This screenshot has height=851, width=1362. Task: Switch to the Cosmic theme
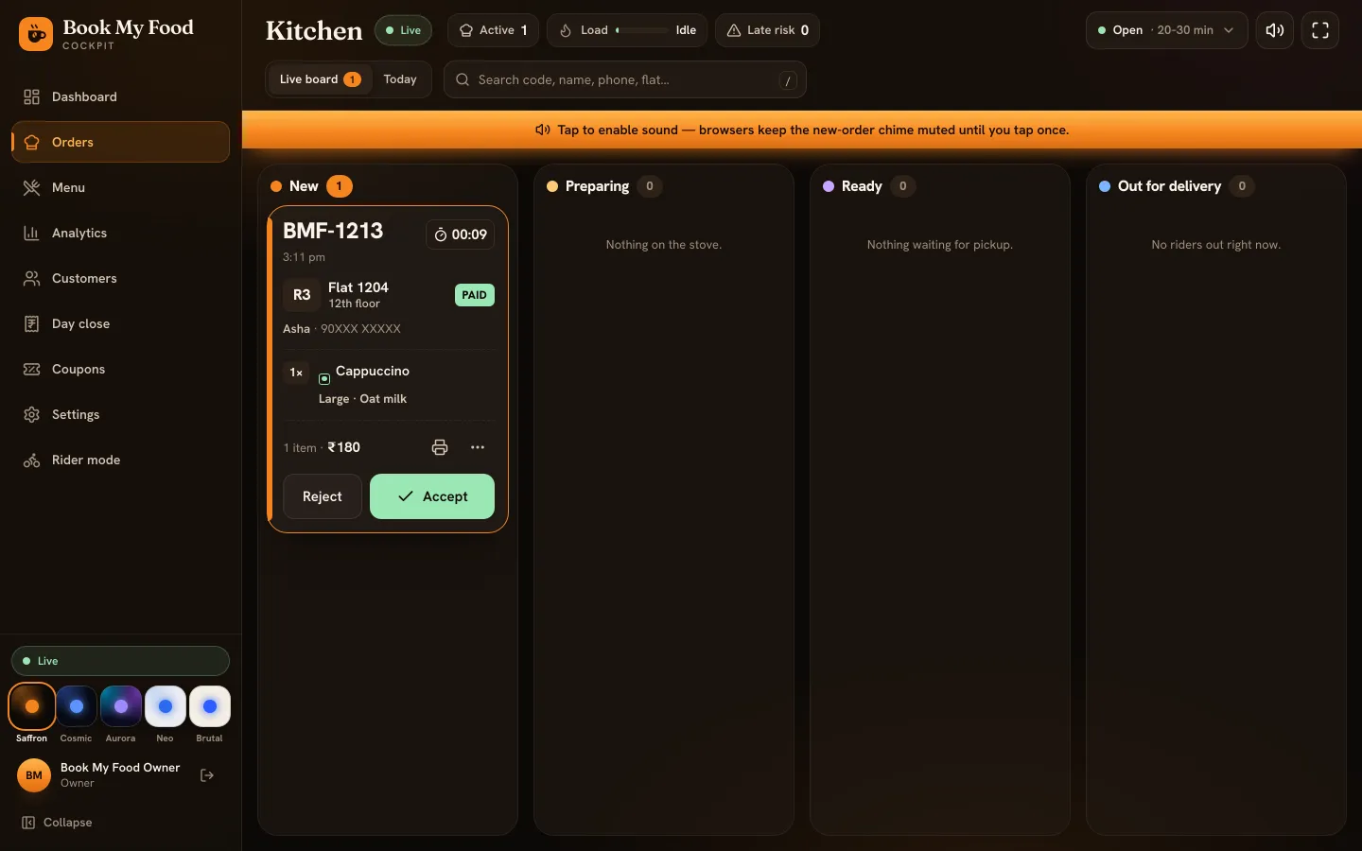77,706
